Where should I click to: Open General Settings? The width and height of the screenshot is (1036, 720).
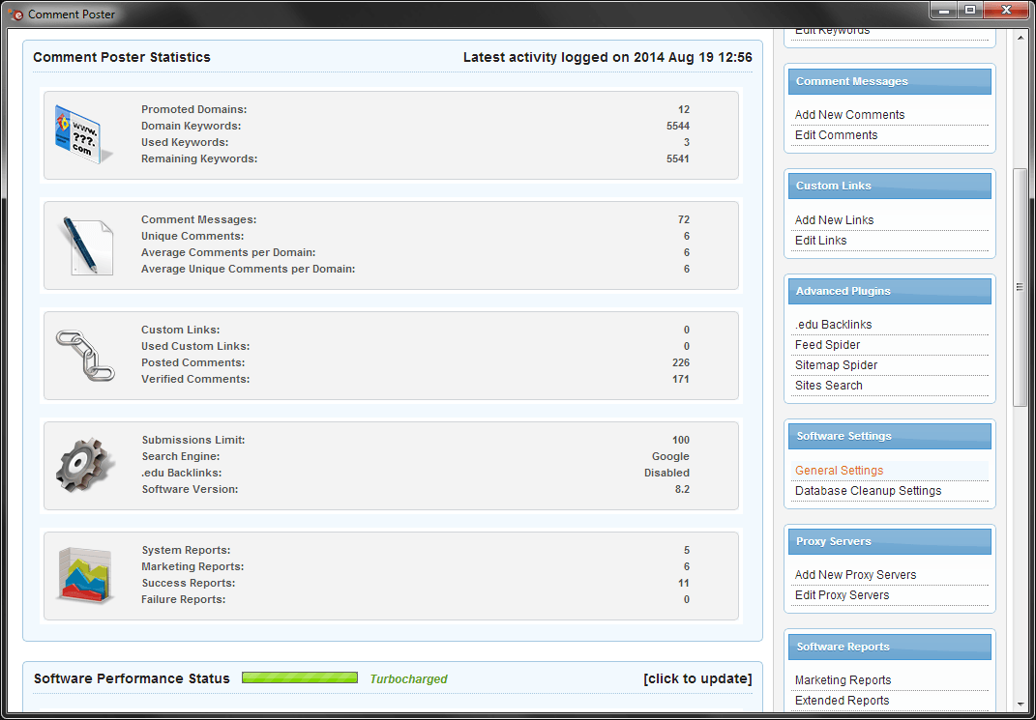pyautogui.click(x=838, y=470)
